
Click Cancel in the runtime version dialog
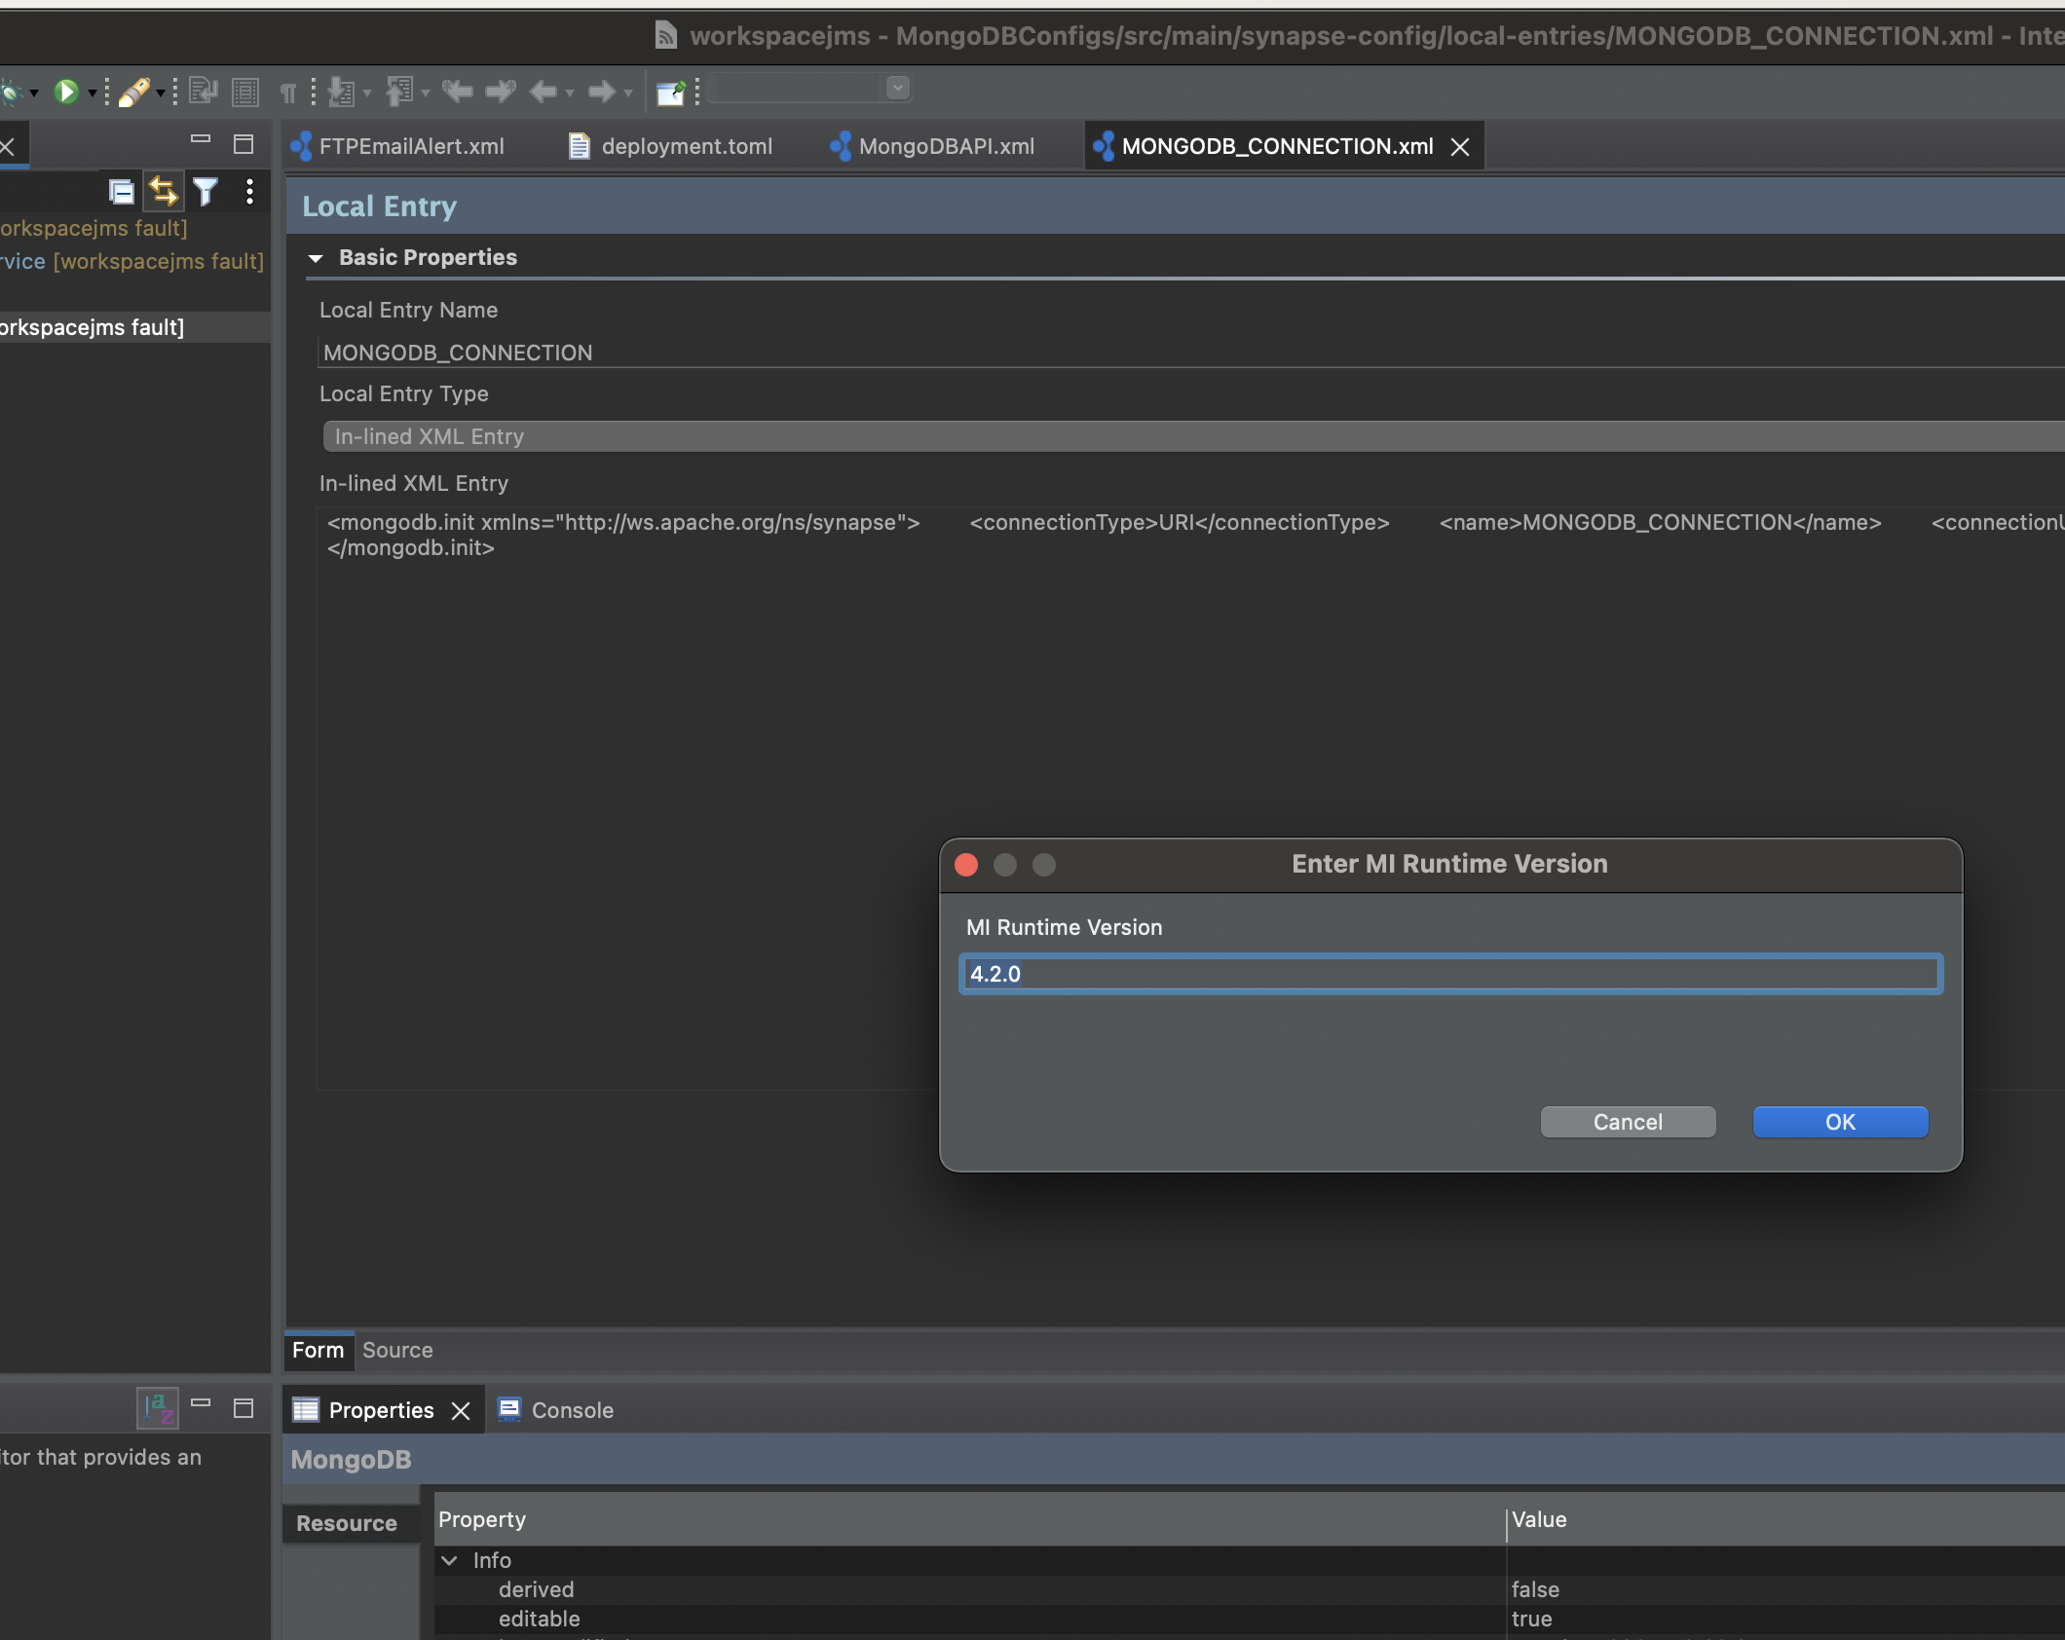(1629, 1122)
